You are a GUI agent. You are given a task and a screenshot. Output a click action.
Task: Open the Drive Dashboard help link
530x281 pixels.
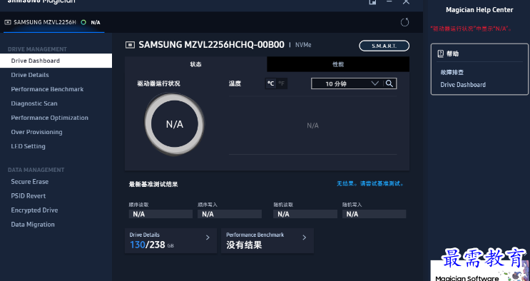coord(463,85)
